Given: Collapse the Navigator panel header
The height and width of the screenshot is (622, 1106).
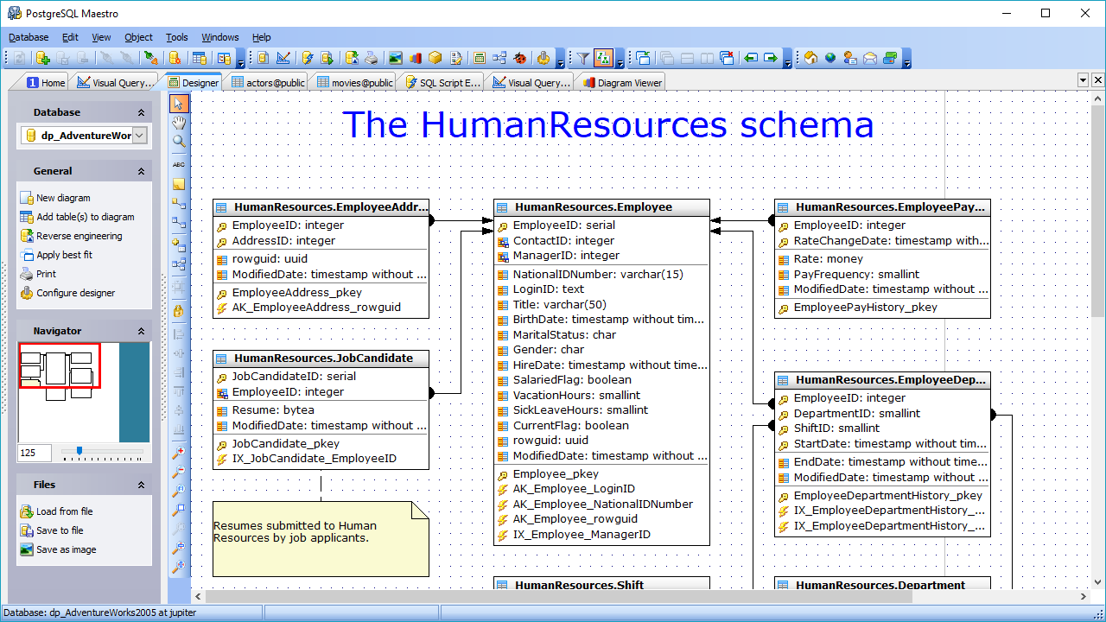Looking at the screenshot, I should (x=142, y=331).
